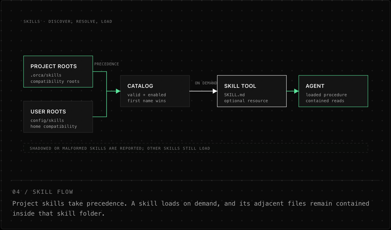Click the "CATALOG" box title

coord(140,86)
